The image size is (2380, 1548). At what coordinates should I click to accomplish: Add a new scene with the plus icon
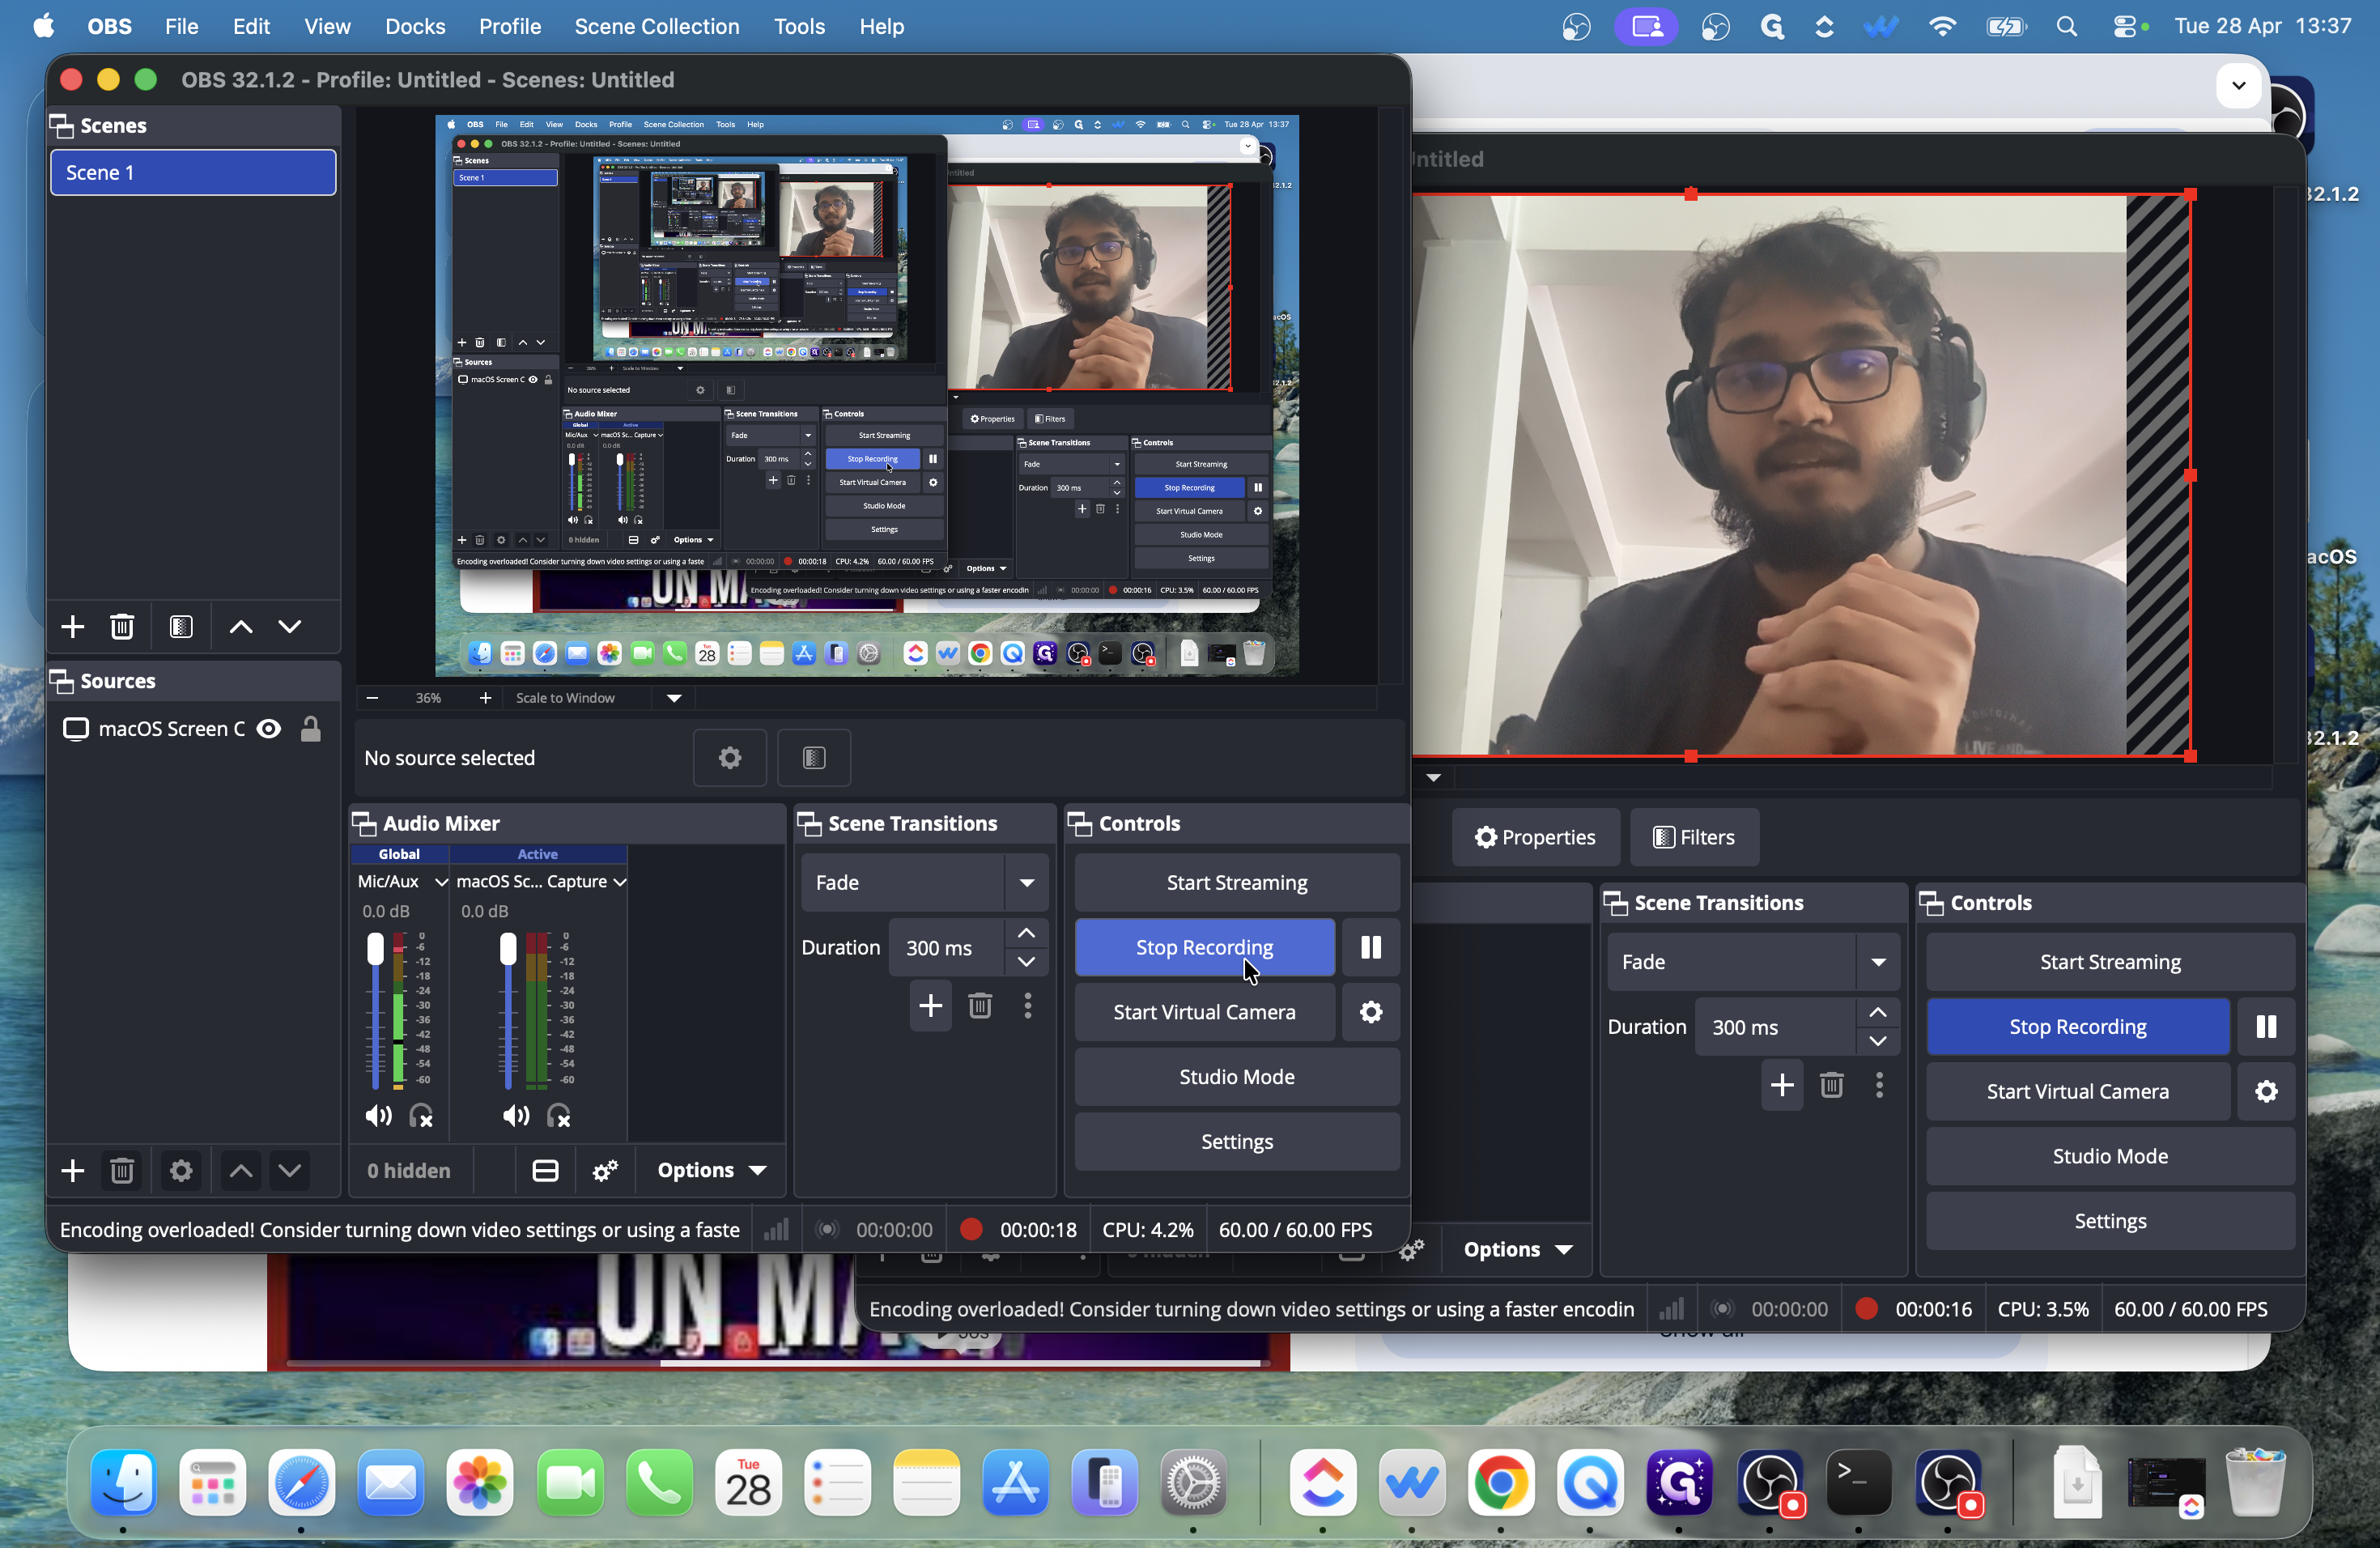pyautogui.click(x=72, y=627)
